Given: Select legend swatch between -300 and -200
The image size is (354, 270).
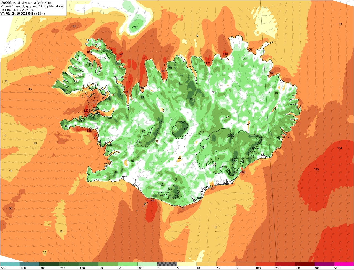Looking at the screenshot, I should [49, 264].
